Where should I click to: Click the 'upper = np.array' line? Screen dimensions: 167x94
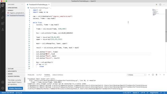49,39
